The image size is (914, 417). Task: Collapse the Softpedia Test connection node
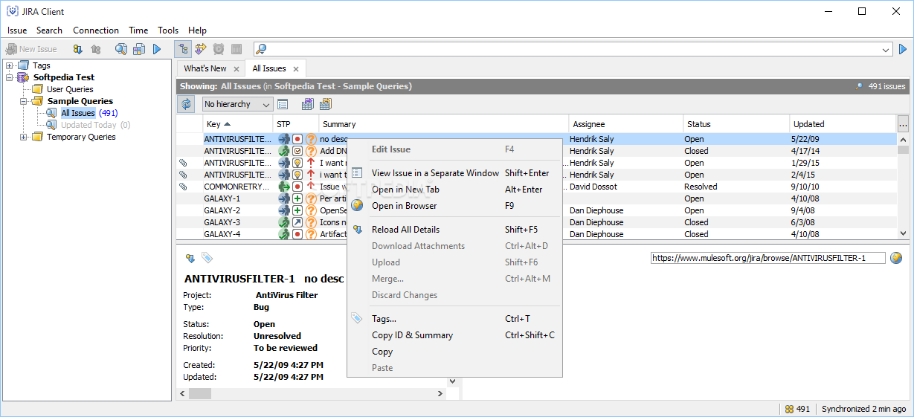click(10, 77)
